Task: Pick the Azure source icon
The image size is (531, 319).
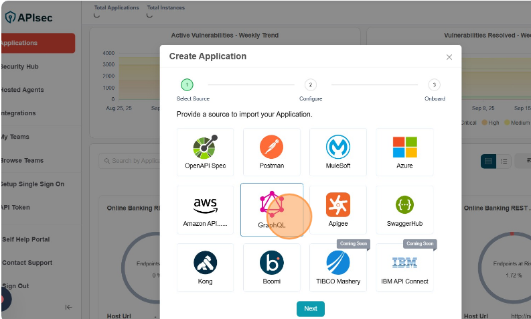Action: click(x=404, y=147)
